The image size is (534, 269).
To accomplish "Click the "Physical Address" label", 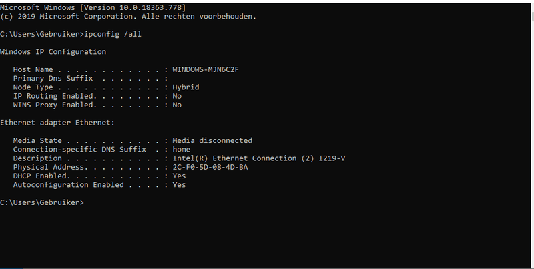I will click(x=46, y=167).
